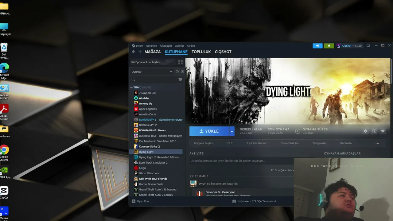Open Dying Light settings gear
The width and height of the screenshot is (393, 221).
(x=365, y=131)
